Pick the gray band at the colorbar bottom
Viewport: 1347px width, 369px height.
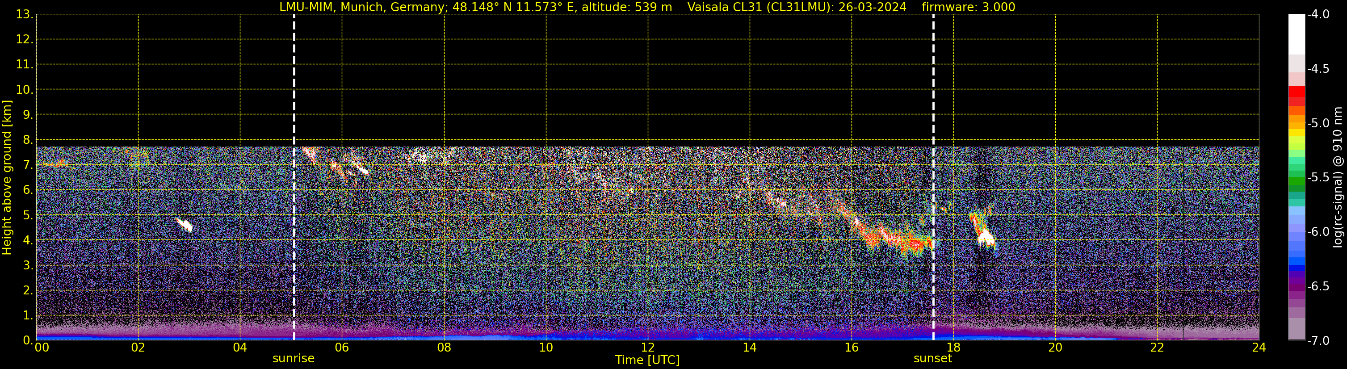(1297, 329)
